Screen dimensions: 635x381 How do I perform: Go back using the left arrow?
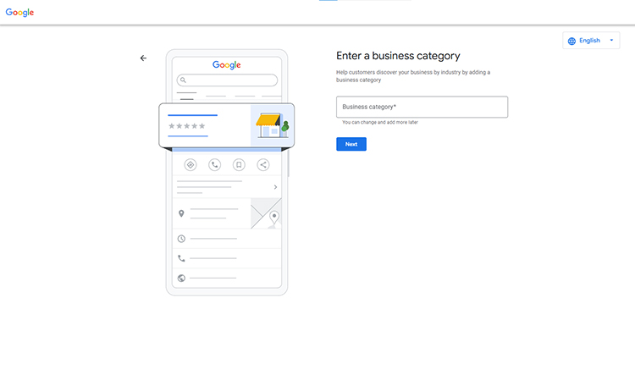click(x=143, y=58)
